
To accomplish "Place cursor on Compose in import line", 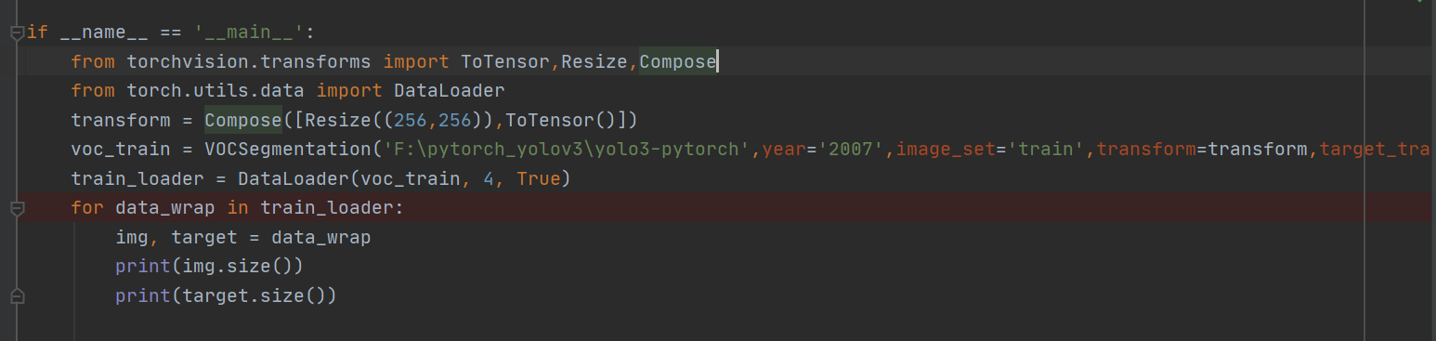I will (x=678, y=62).
